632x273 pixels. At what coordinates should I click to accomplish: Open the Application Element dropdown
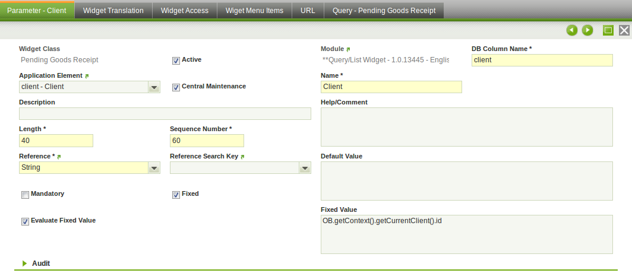click(154, 87)
